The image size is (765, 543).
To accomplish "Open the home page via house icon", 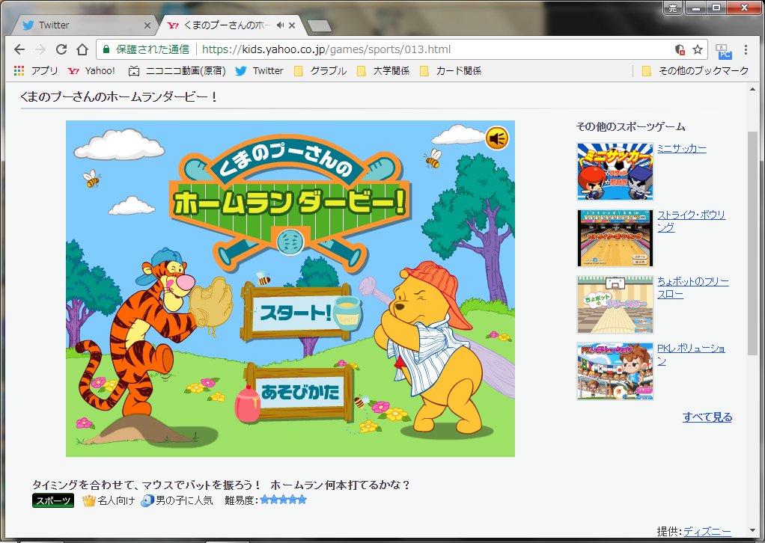I will pyautogui.click(x=82, y=49).
